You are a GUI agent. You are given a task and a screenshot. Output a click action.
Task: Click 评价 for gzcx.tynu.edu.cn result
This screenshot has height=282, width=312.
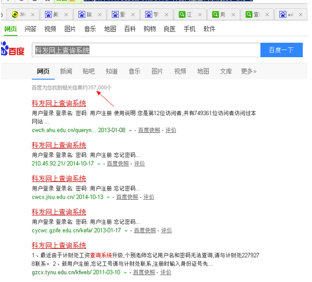point(165,272)
